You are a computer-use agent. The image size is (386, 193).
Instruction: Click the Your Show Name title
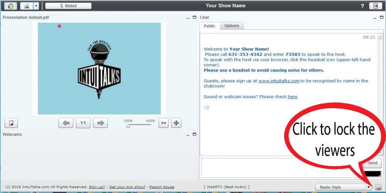click(225, 6)
